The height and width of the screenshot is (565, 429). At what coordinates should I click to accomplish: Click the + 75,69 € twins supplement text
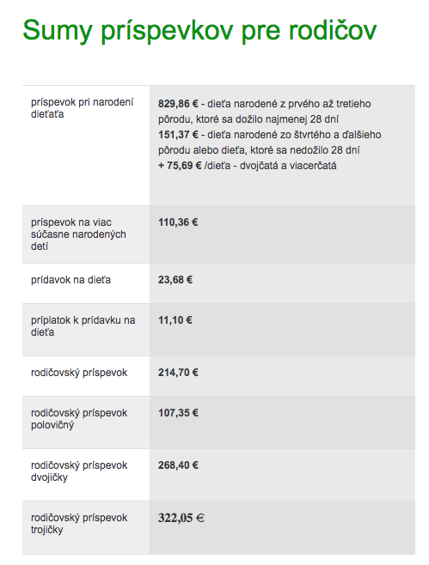pos(180,166)
